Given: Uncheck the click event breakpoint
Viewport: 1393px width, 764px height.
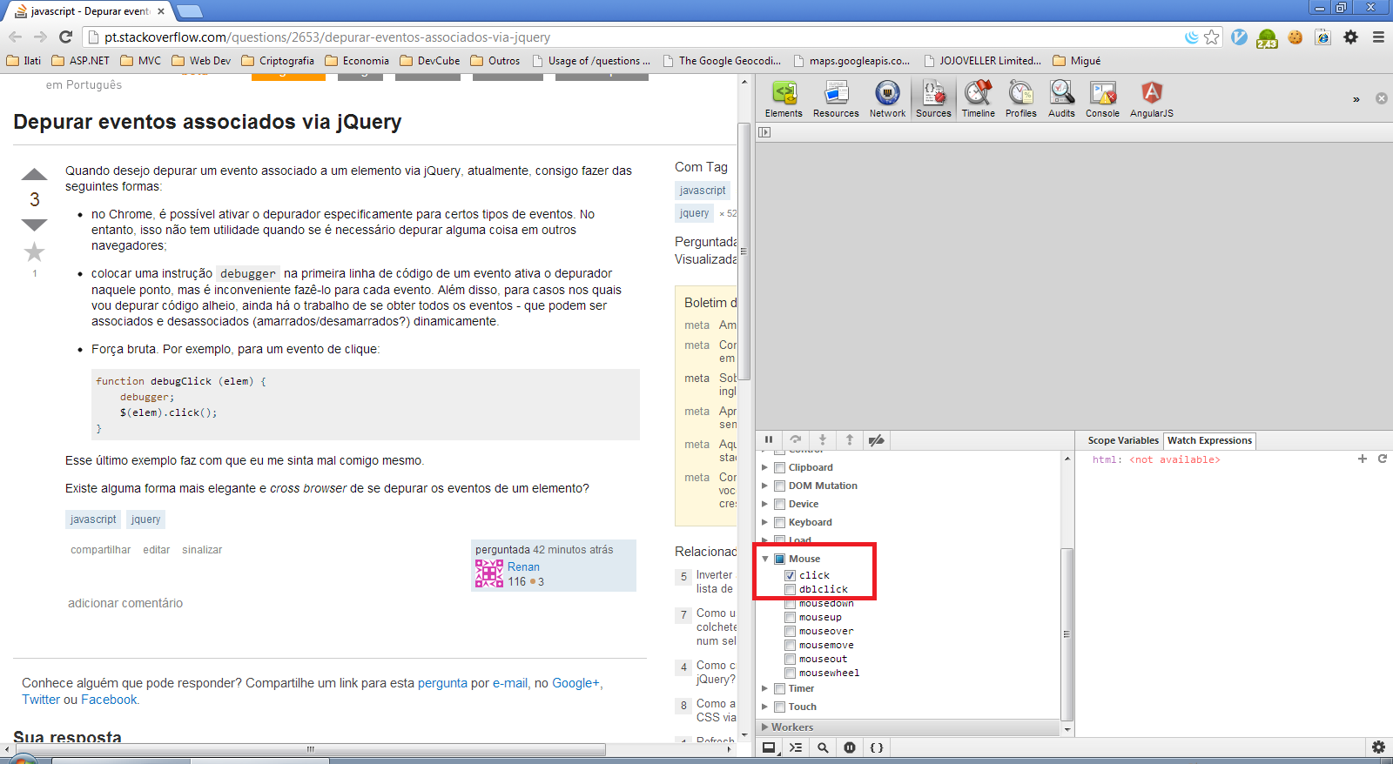Looking at the screenshot, I should coord(790,575).
